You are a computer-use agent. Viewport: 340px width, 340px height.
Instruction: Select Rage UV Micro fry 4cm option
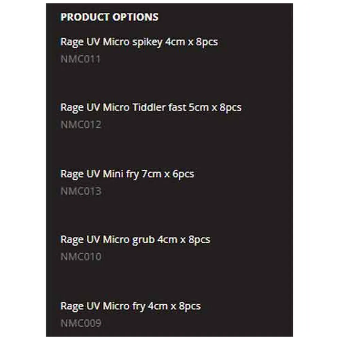[x=130, y=306]
